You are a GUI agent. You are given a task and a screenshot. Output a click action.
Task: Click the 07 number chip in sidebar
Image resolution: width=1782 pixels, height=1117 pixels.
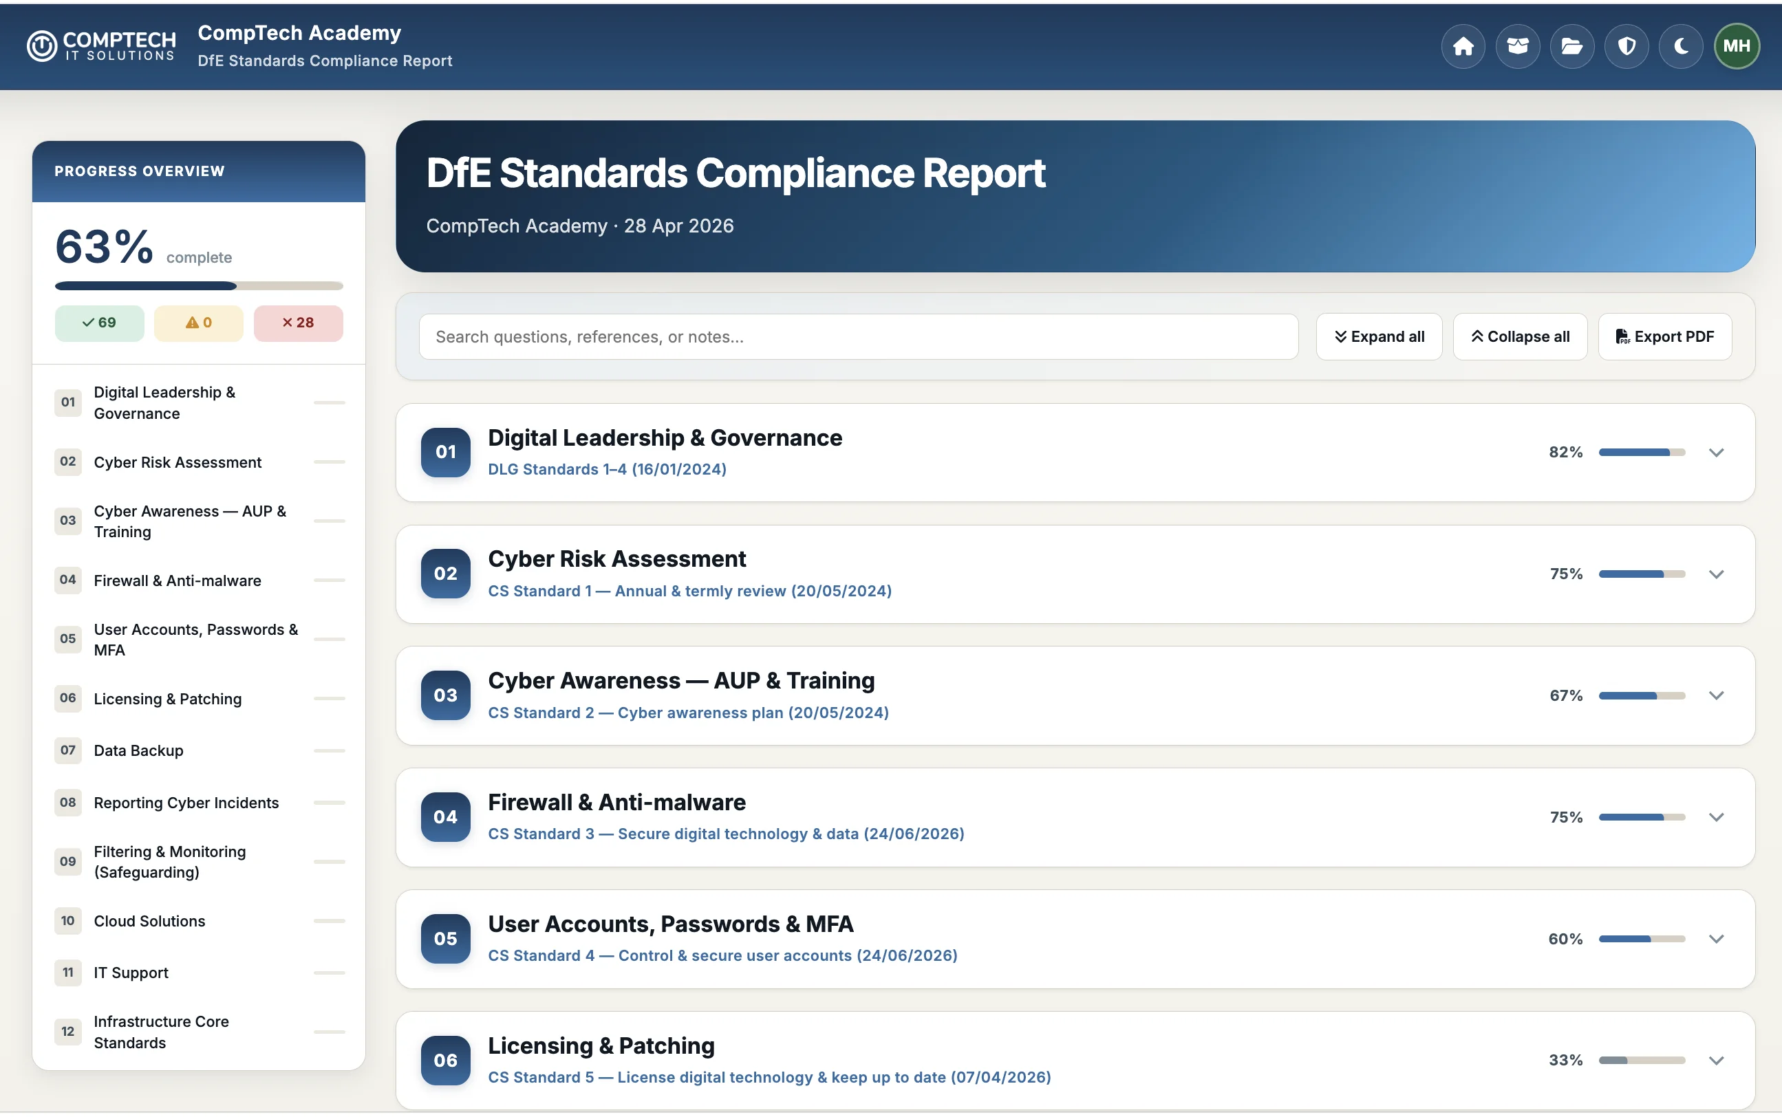point(68,750)
